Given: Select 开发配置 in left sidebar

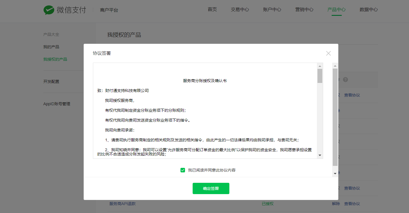Looking at the screenshot, I should [x=51, y=82].
